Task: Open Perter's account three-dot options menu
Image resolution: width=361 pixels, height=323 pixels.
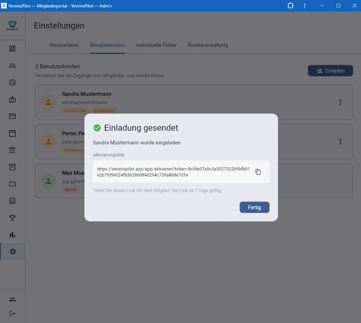Action: (x=340, y=142)
